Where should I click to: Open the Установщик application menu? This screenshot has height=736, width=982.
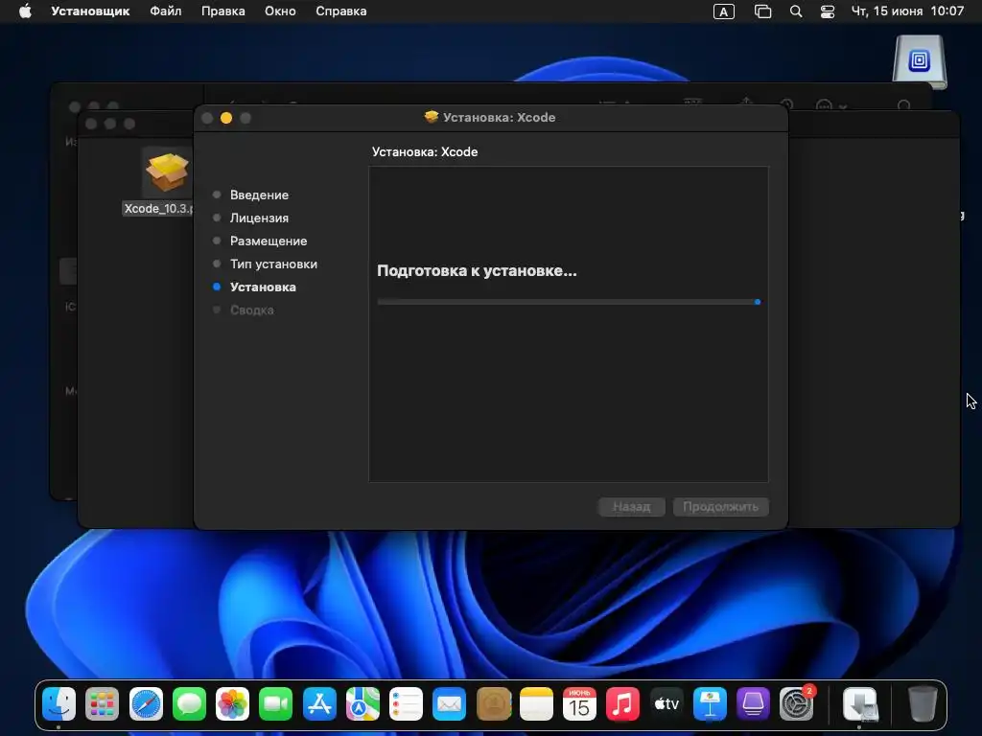[x=90, y=11]
